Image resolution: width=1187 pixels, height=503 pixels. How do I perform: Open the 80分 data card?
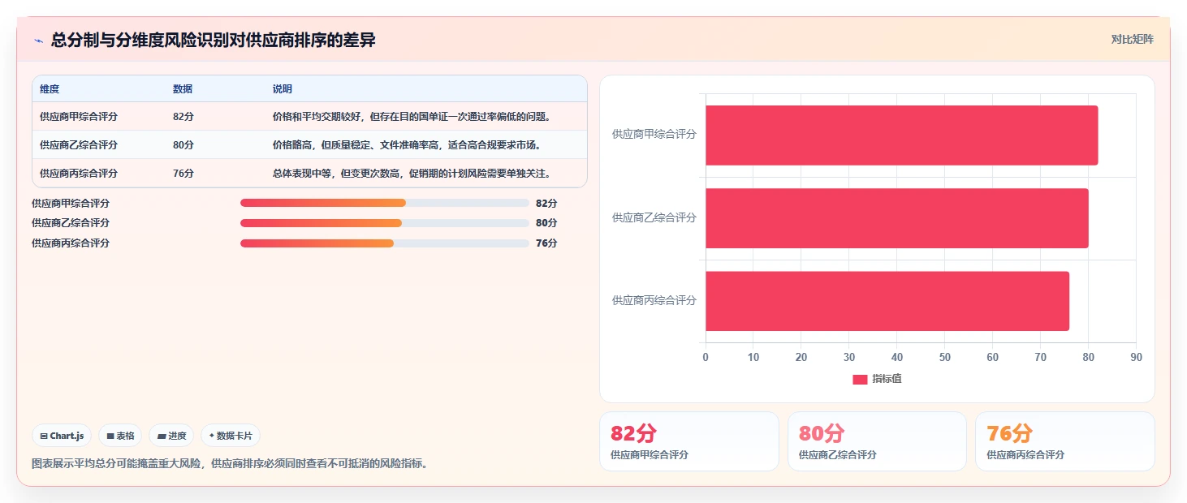click(x=877, y=441)
